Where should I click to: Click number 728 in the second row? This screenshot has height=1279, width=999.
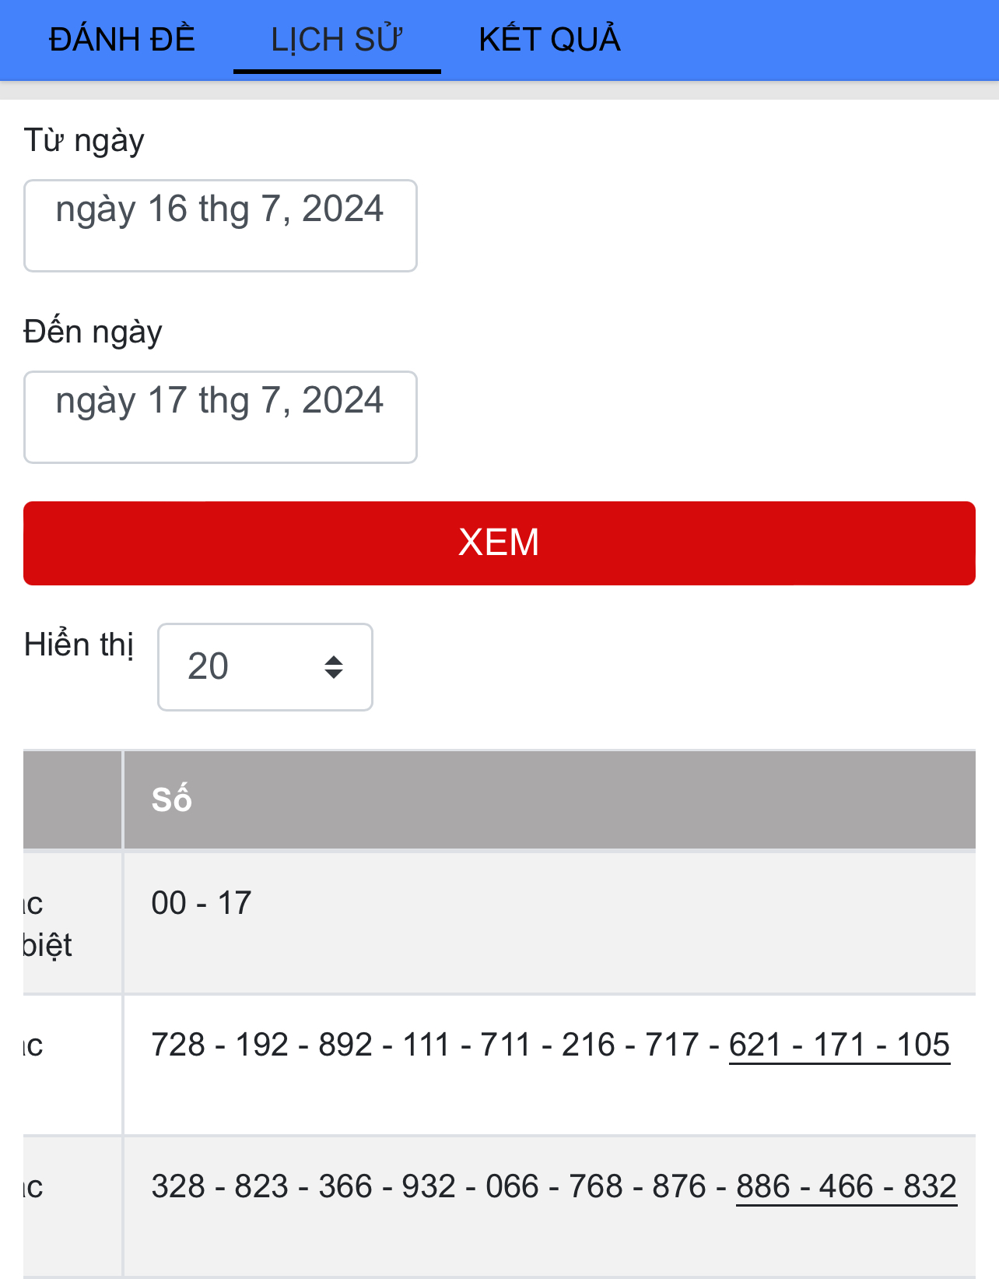click(178, 1045)
